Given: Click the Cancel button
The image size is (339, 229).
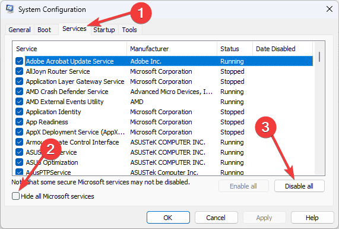Looking at the screenshot, I should click(x=216, y=218).
